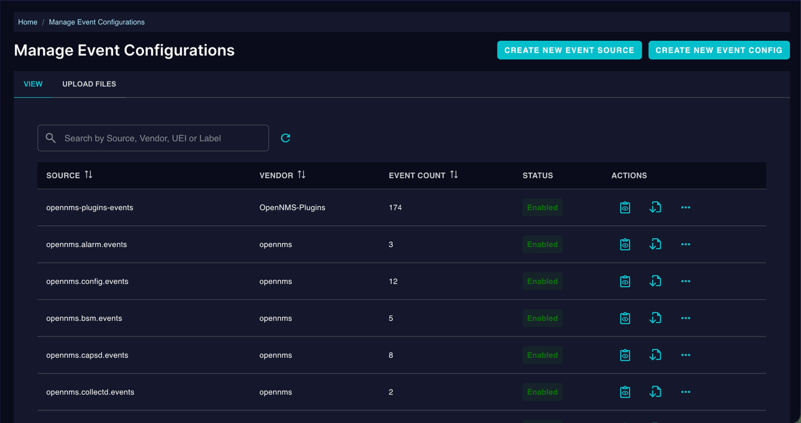Open more options for opennms-plugins-events

tap(686, 208)
